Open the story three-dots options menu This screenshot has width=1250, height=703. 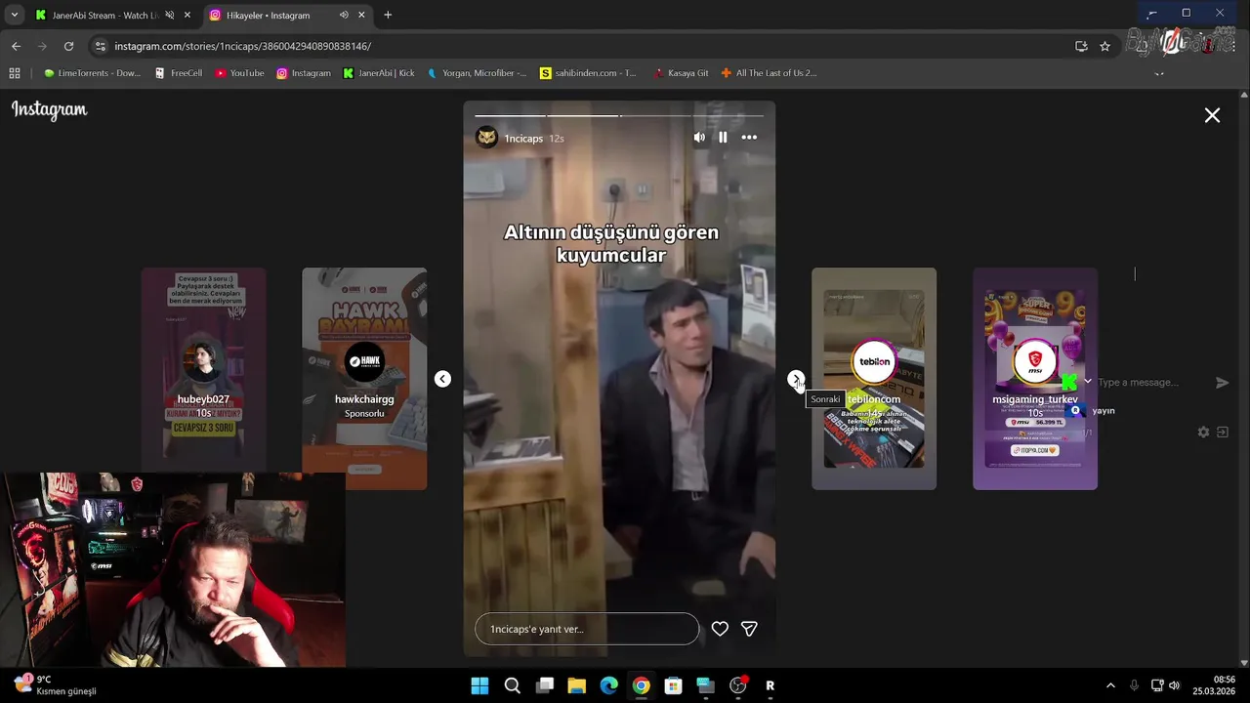749,138
